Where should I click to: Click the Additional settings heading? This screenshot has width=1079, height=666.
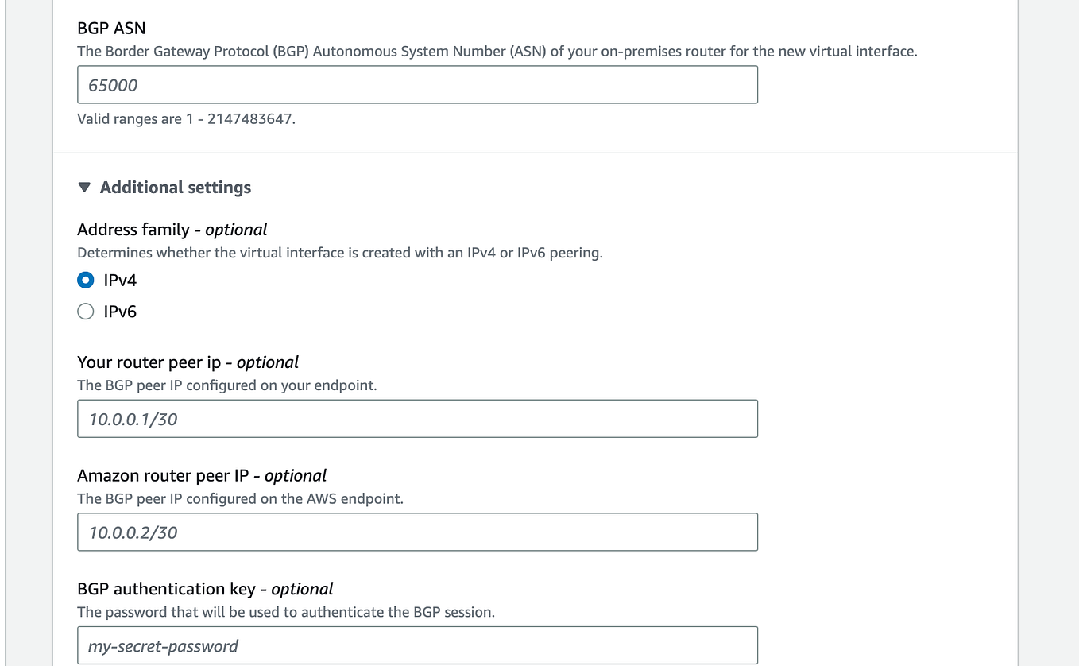tap(175, 187)
